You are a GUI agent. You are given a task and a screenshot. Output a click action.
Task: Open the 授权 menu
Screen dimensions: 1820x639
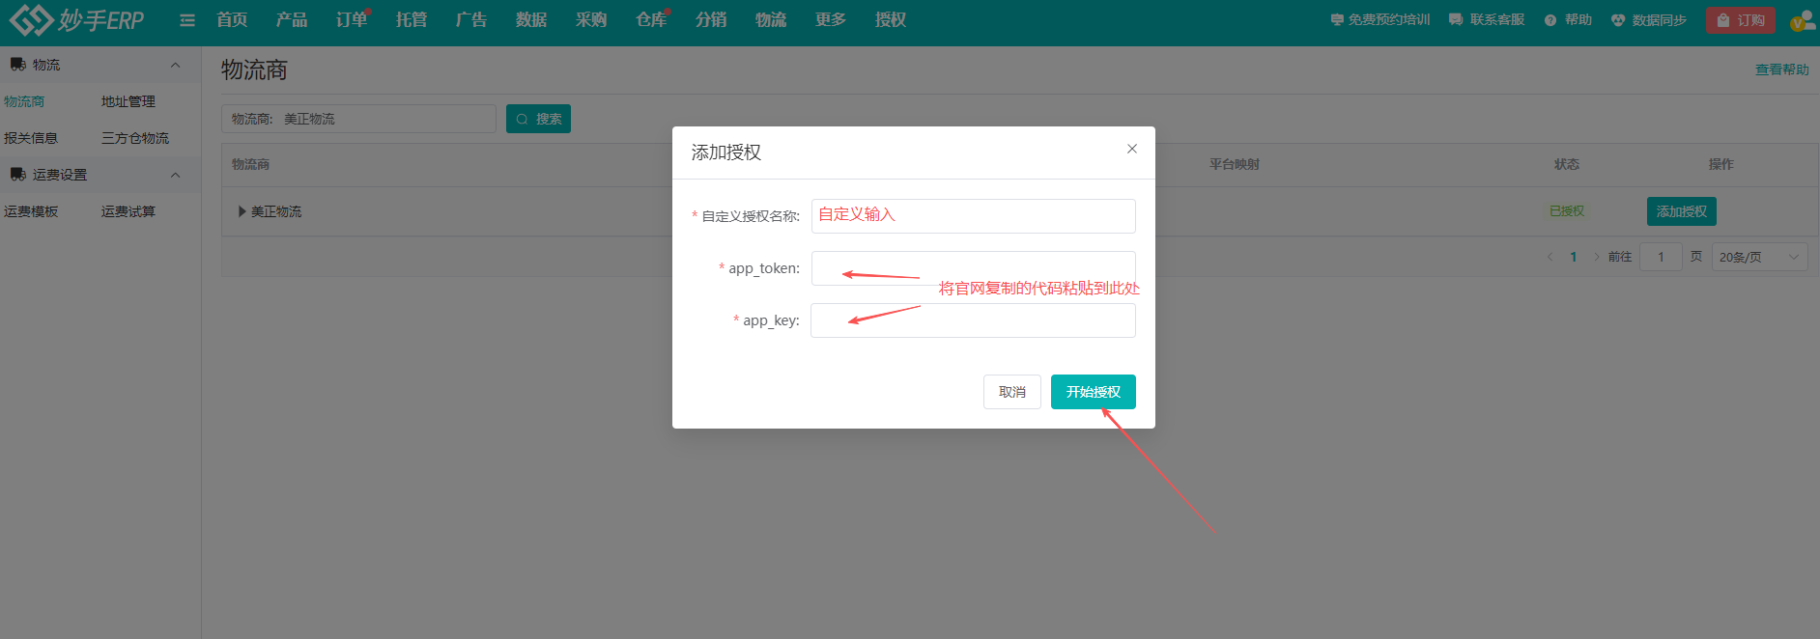[891, 19]
